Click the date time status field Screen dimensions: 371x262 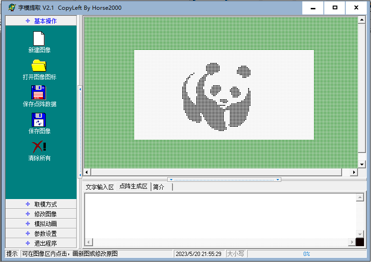[199, 254]
